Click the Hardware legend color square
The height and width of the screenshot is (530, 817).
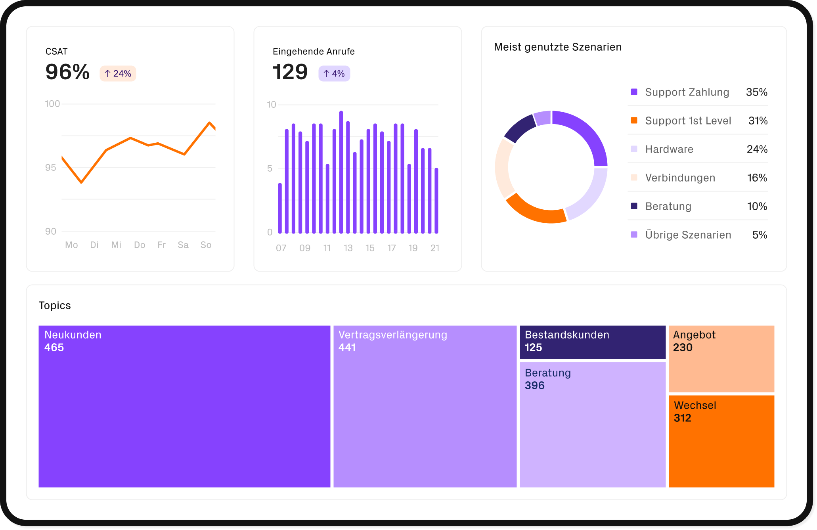[x=634, y=149]
